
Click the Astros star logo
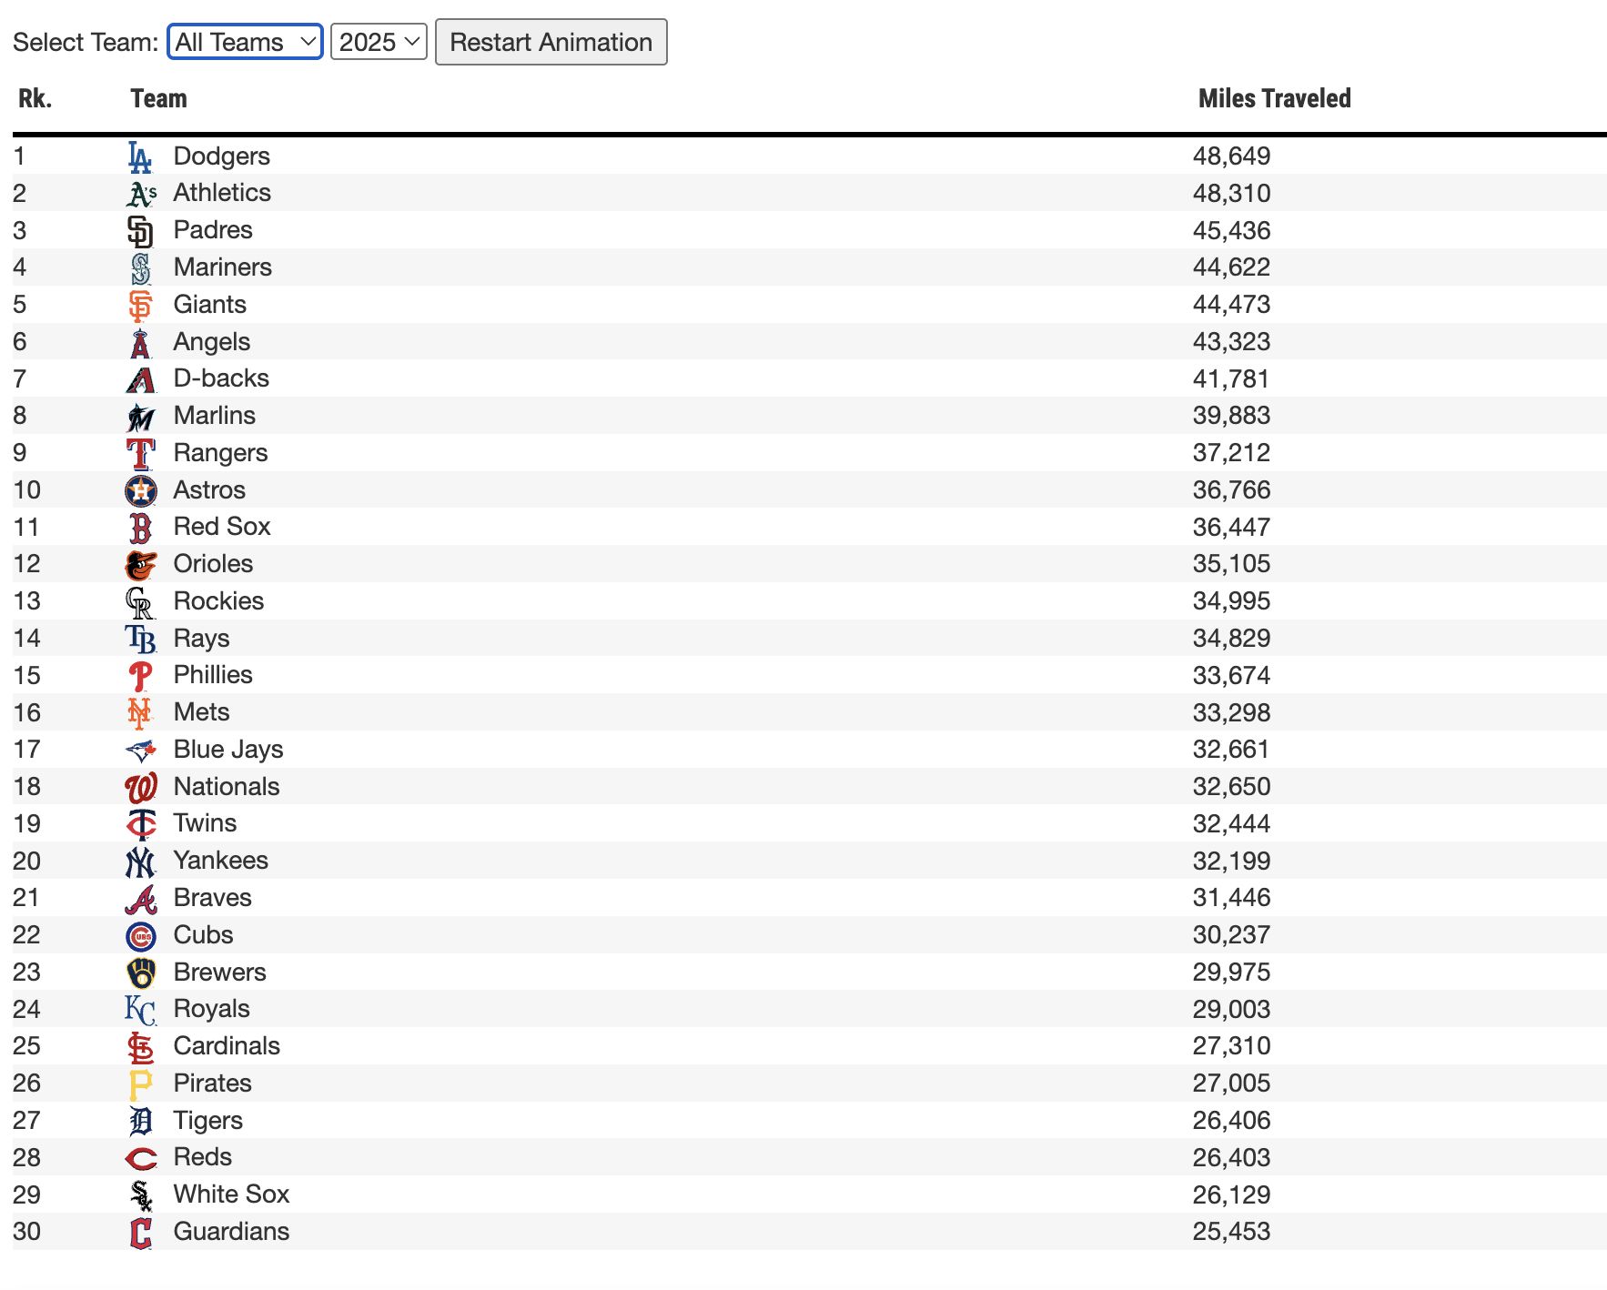coord(140,491)
